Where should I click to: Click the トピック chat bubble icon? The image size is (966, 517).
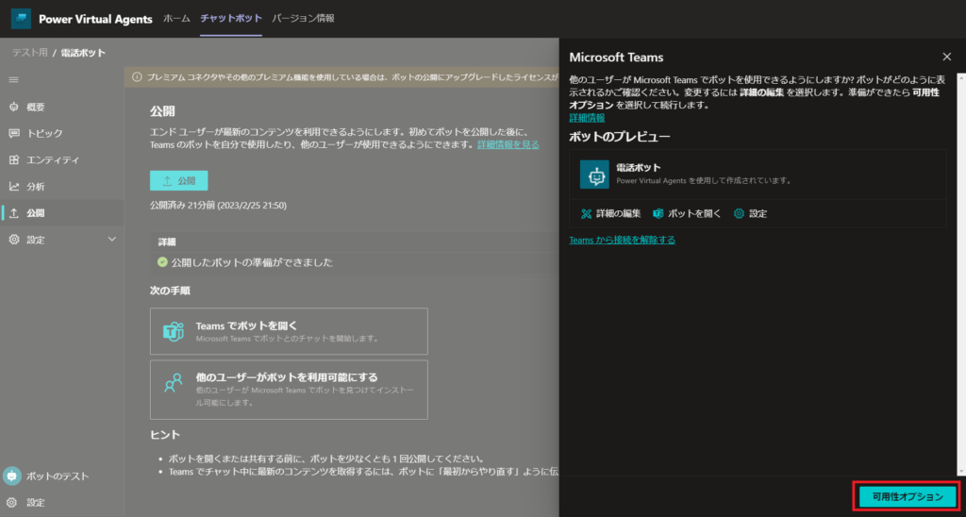[x=14, y=134]
